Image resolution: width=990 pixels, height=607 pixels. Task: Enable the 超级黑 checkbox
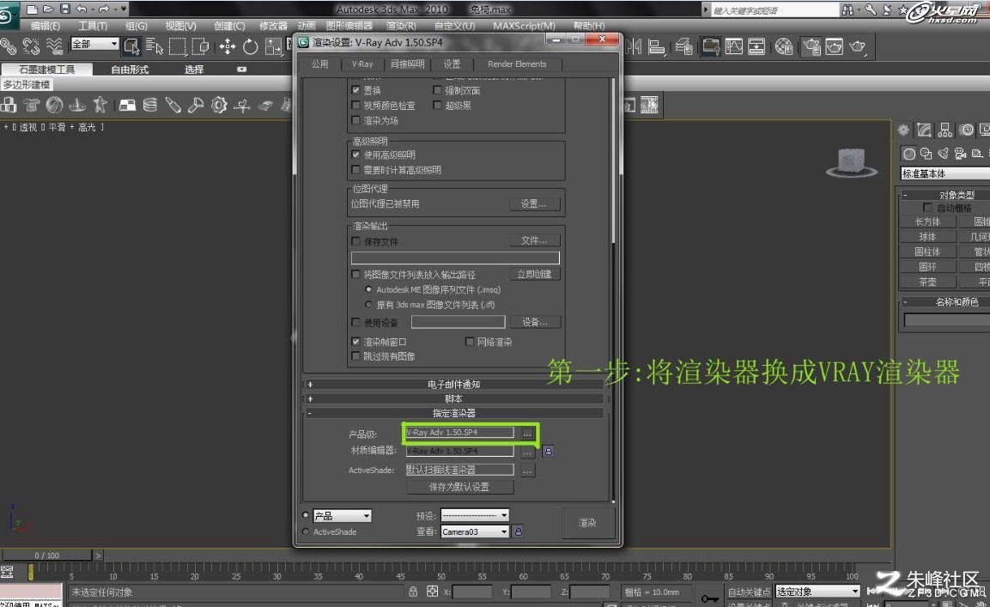click(437, 106)
